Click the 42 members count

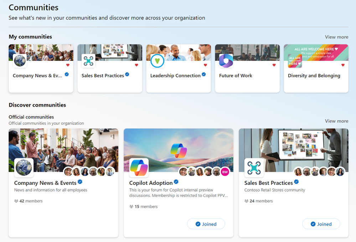point(31,201)
